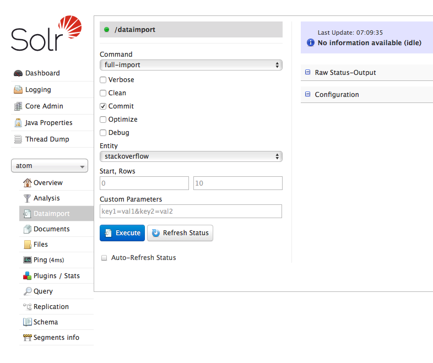Click the Files folder icon
This screenshot has height=363, width=433.
pyautogui.click(x=28, y=245)
